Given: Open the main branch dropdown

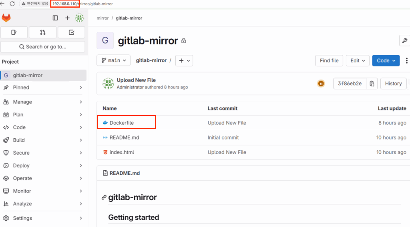Looking at the screenshot, I should 113,60.
